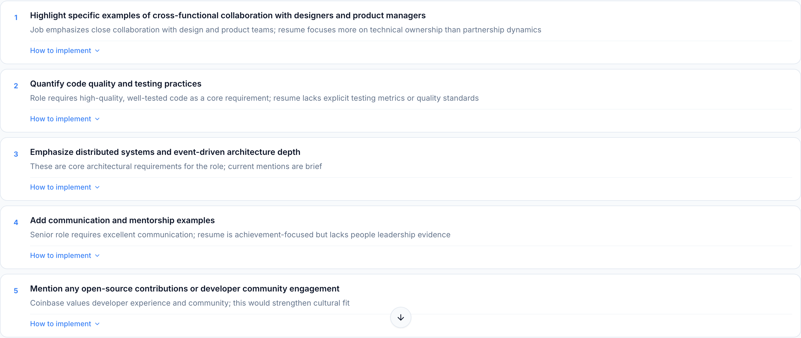Expand How to implement for distributed systems
This screenshot has height=338, width=801.
point(61,187)
